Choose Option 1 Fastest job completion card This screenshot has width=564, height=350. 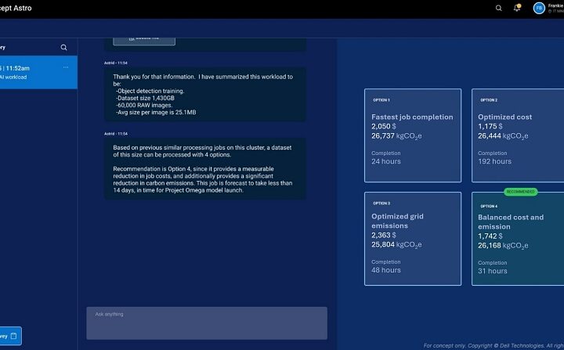[x=413, y=135]
